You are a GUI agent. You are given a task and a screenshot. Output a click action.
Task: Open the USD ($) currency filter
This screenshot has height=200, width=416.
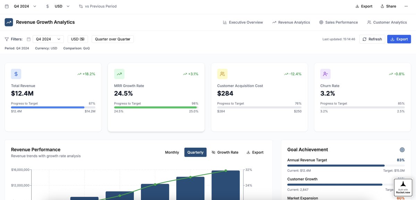[x=78, y=39]
